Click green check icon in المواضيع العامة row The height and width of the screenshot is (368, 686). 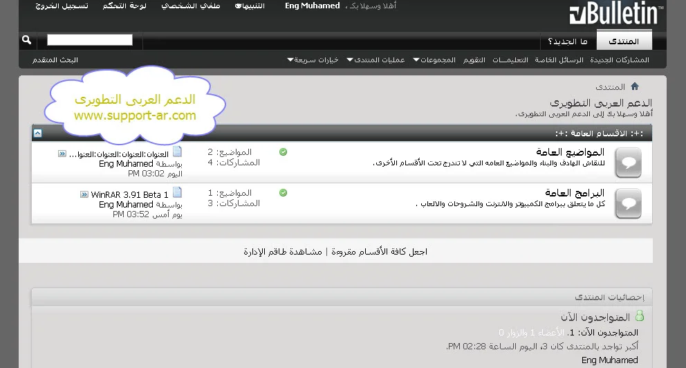click(283, 152)
